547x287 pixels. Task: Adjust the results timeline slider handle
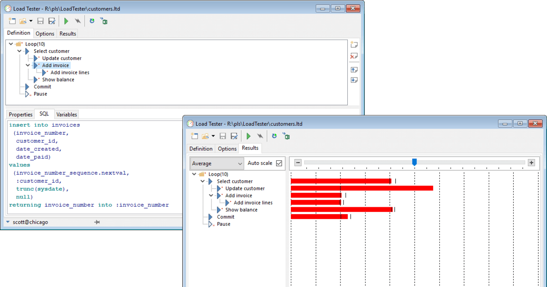point(414,161)
